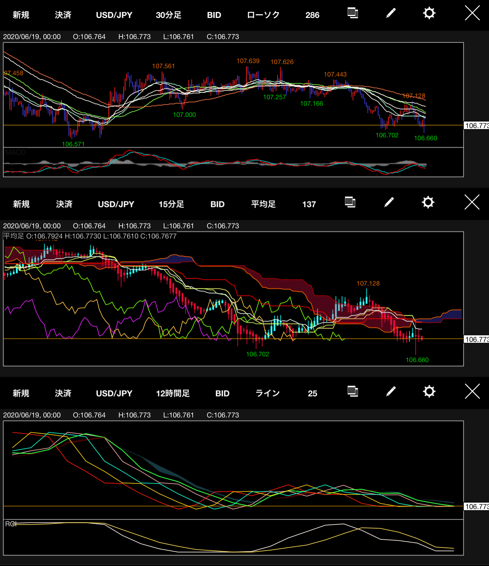The image size is (489, 566).
Task: Switch BID setting on the 15分足 chart
Action: point(217,204)
